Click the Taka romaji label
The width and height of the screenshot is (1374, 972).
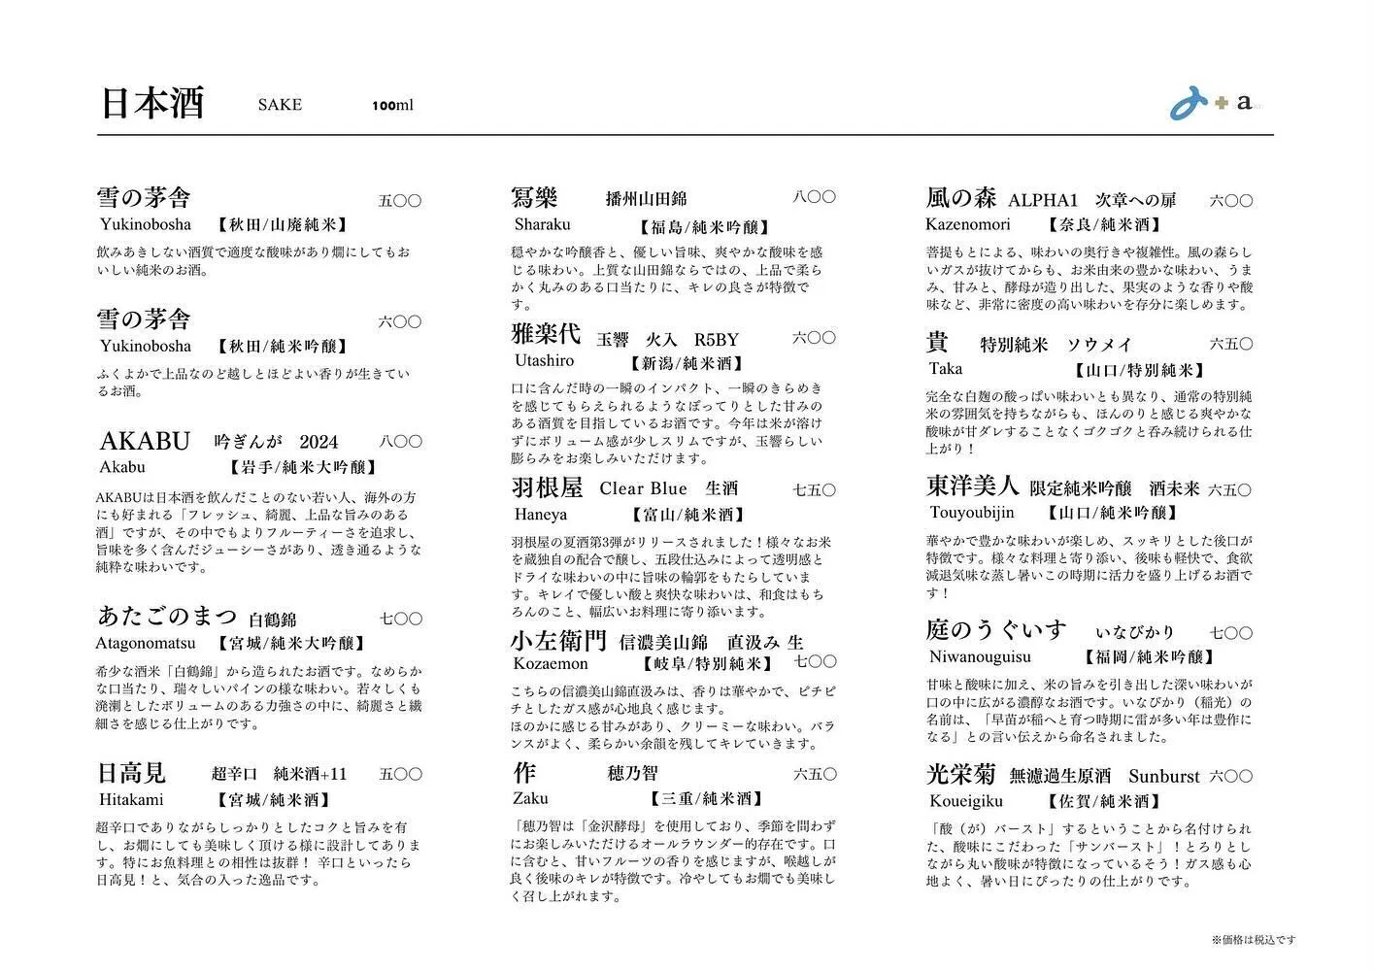(x=945, y=369)
